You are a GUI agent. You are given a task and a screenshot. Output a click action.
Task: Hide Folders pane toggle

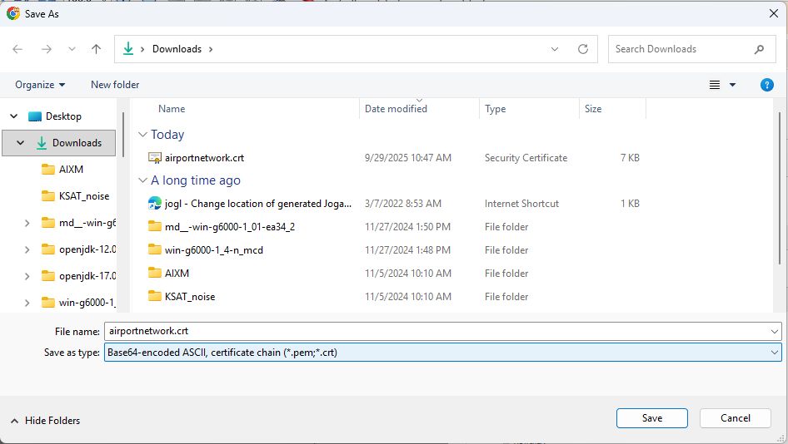tap(46, 421)
